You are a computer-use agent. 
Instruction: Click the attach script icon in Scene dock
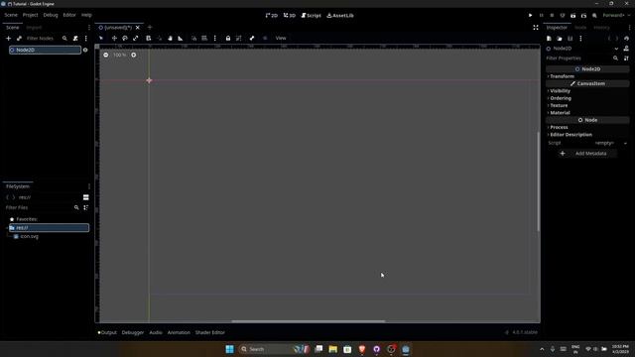point(75,38)
